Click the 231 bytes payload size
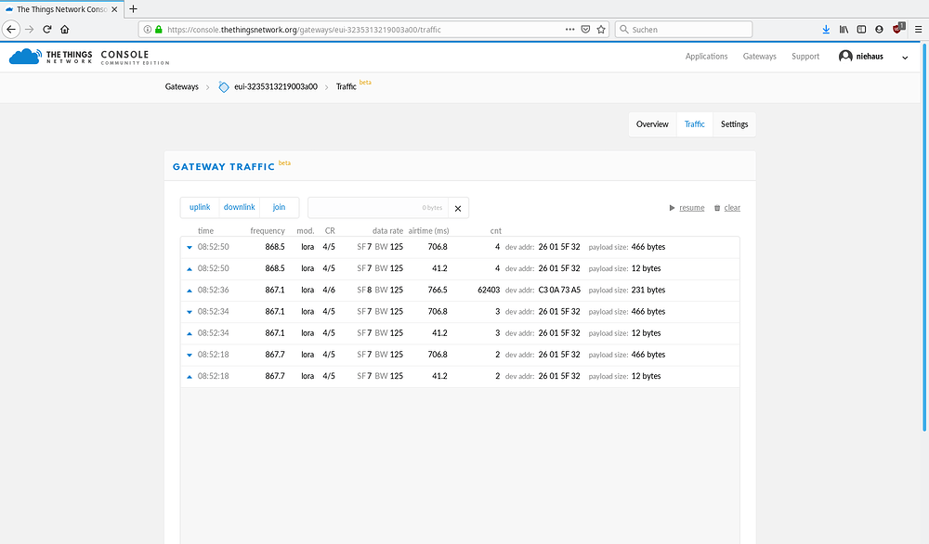 click(x=648, y=290)
